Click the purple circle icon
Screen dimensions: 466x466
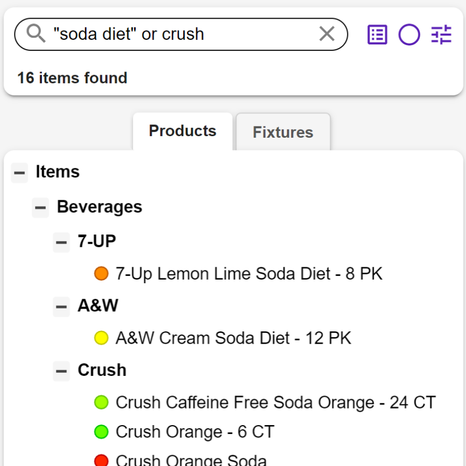409,35
